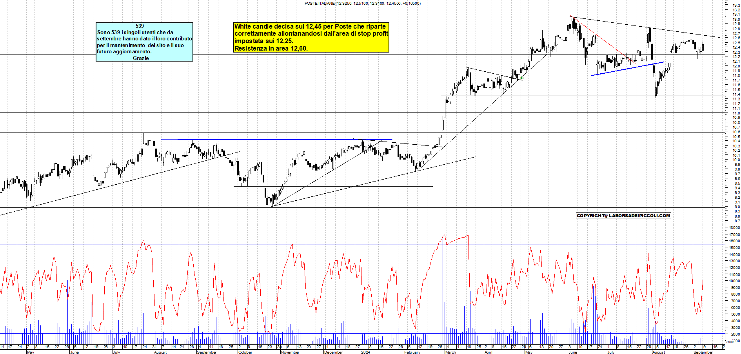Click the 'Grazie' text in cyan box
Screen dimensions: 741x354
tap(141, 58)
